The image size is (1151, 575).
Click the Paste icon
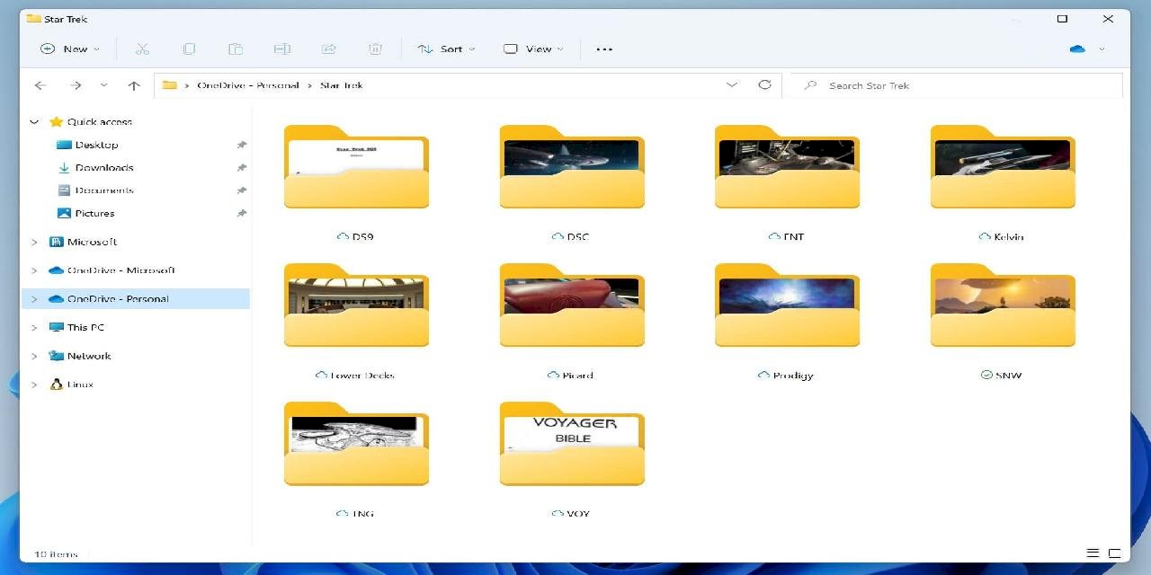[236, 49]
